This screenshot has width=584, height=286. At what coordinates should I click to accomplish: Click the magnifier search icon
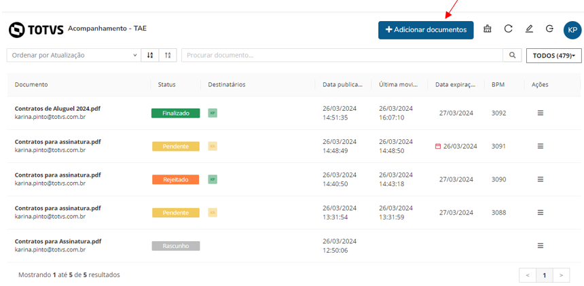pyautogui.click(x=513, y=55)
